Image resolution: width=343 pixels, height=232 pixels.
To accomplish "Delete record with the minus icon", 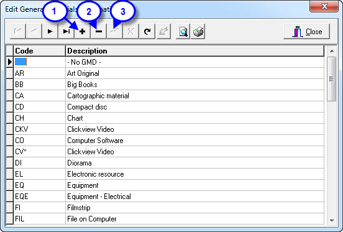I will 99,32.
